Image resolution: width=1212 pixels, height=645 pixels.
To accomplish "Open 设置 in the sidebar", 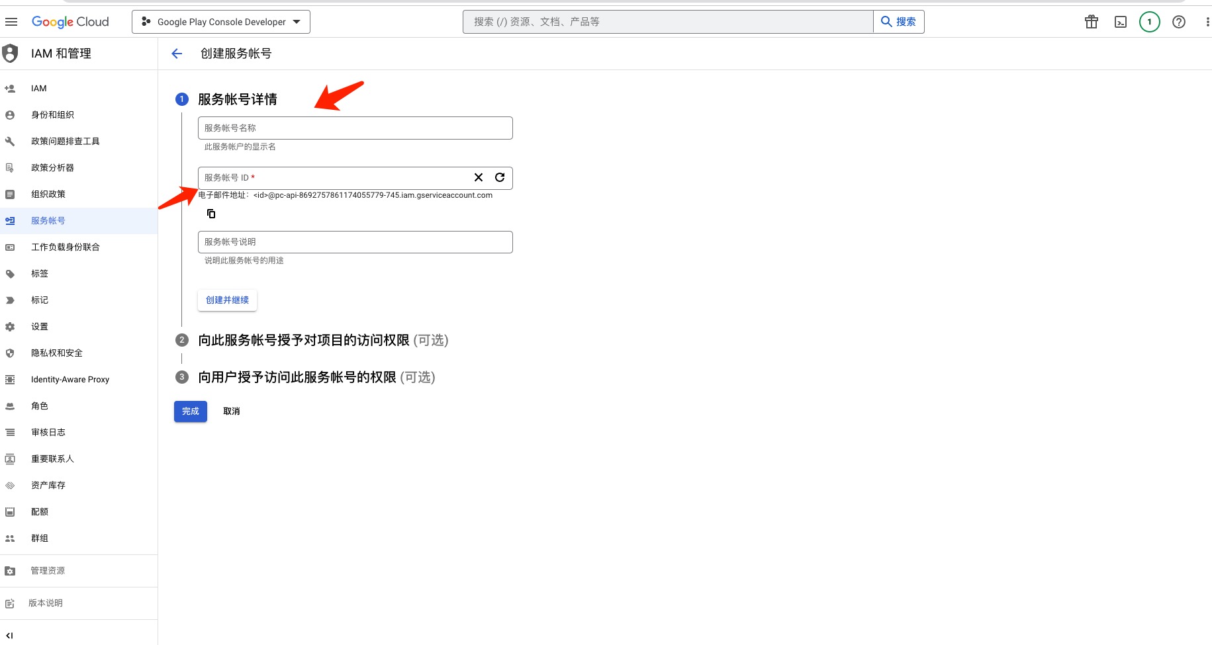I will coord(79,326).
